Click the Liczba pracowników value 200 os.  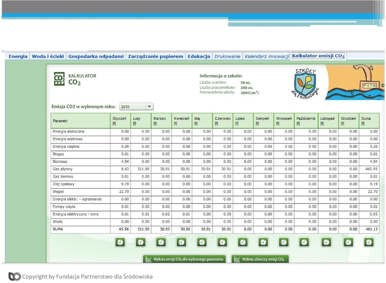(x=247, y=87)
